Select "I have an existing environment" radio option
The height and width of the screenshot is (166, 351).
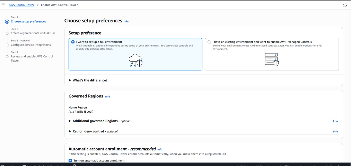(x=209, y=42)
